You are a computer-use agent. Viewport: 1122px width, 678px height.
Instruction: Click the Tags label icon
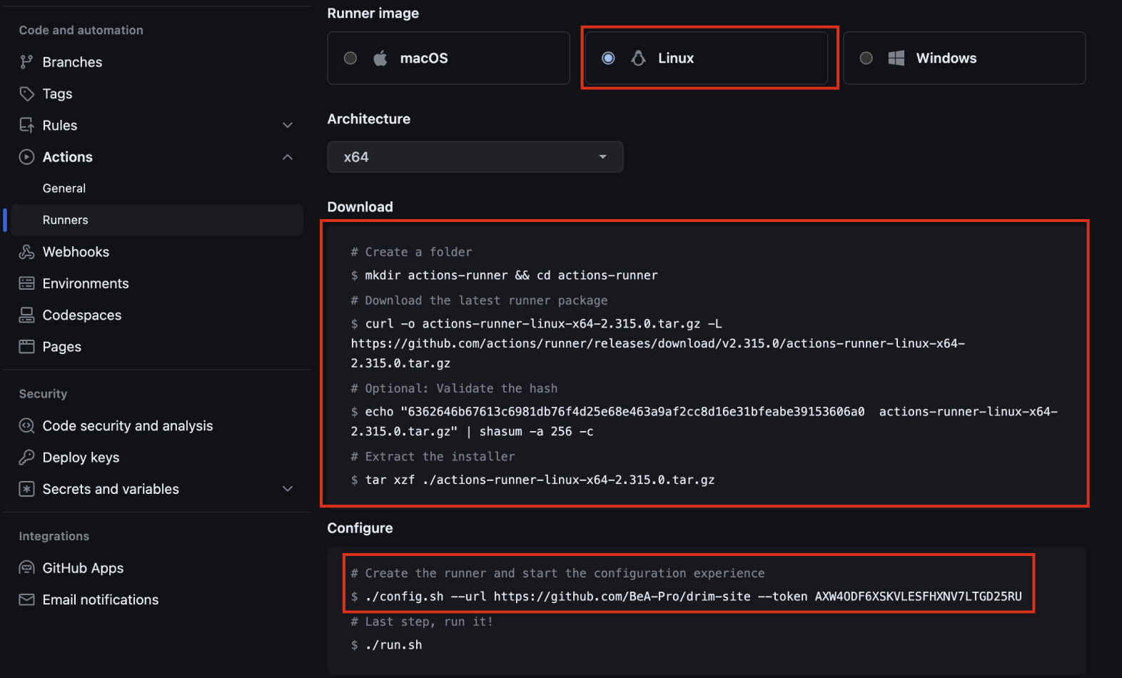[26, 93]
